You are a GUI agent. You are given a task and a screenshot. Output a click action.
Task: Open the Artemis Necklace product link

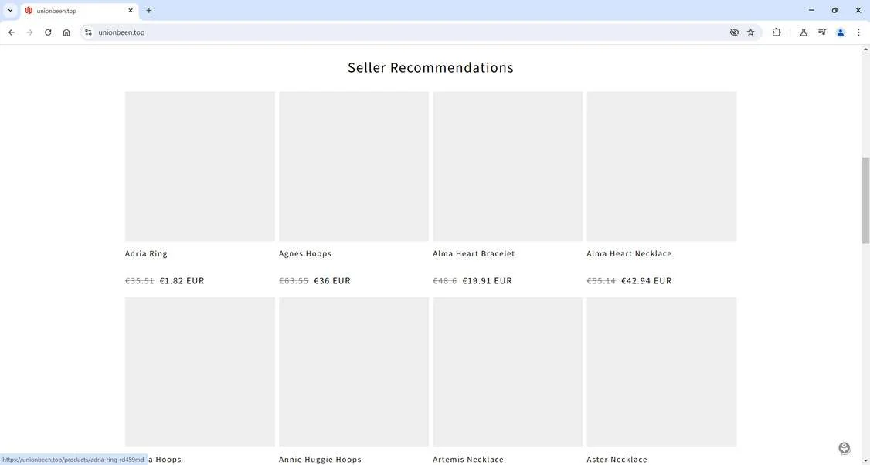pyautogui.click(x=468, y=460)
